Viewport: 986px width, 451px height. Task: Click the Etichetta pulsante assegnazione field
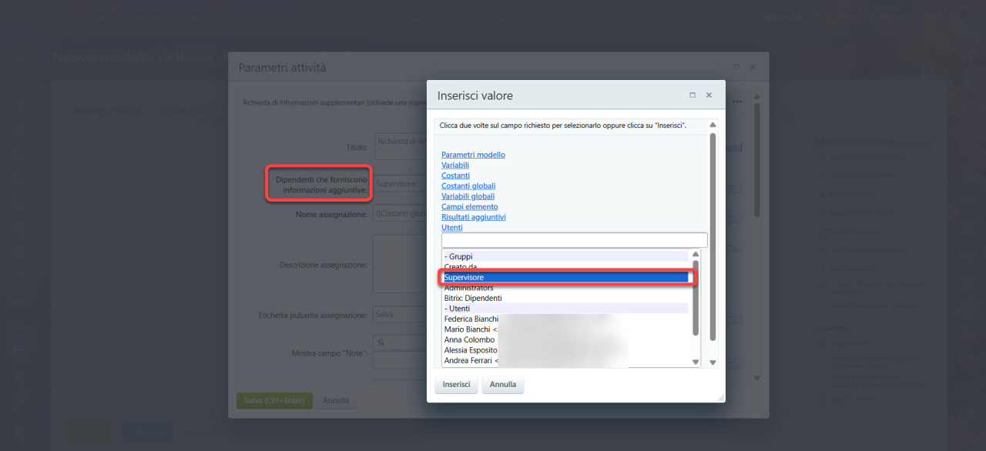point(400,315)
